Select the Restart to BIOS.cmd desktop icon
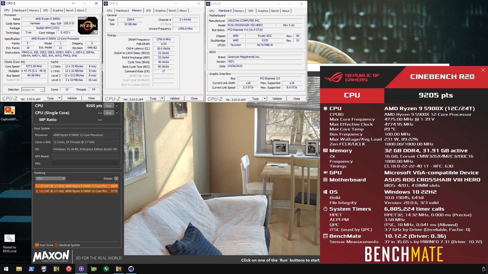The height and width of the screenshot is (274, 488). pos(10,244)
